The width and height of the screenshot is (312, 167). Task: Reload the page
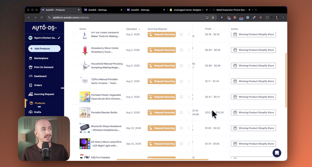click(41, 17)
